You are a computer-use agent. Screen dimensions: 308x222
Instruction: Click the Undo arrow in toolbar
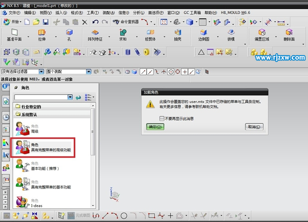tap(96, 22)
